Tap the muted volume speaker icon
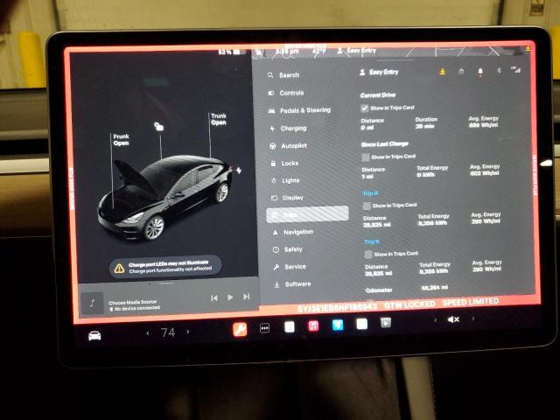Screen dimensions: 560x420 pyautogui.click(x=453, y=319)
